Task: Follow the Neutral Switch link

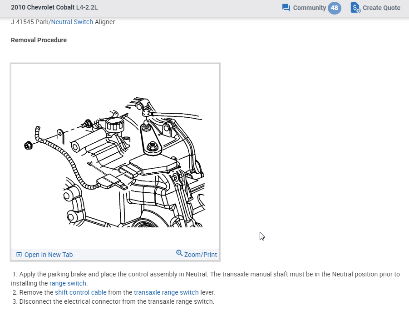Action: (x=72, y=22)
